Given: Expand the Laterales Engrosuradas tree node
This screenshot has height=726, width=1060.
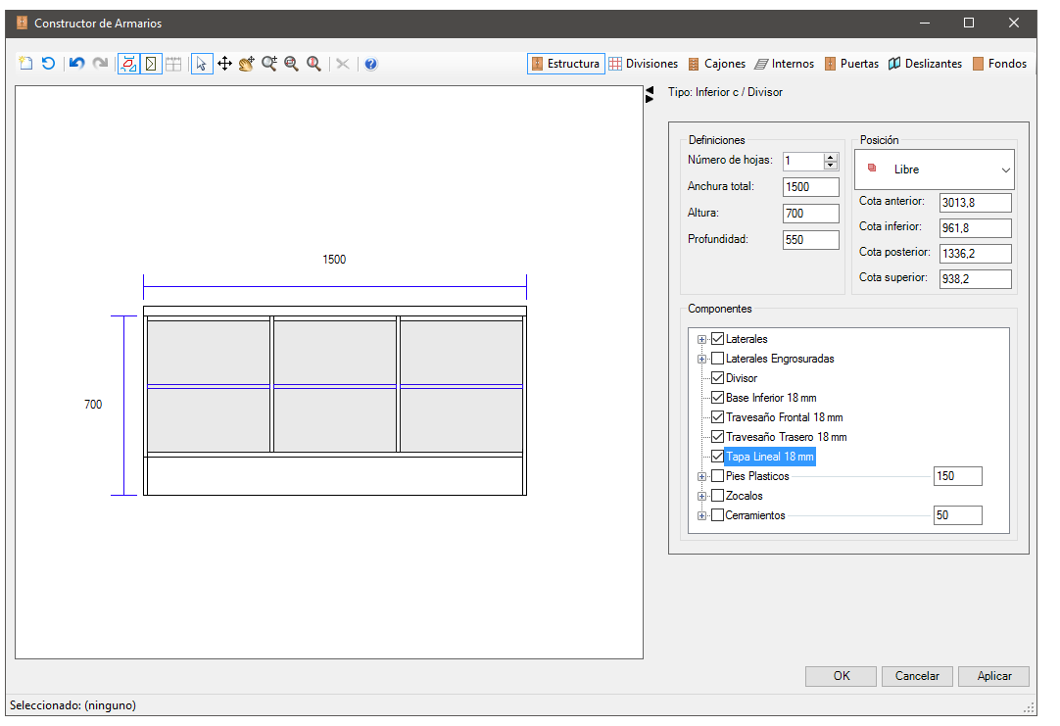Looking at the screenshot, I should coord(701,359).
